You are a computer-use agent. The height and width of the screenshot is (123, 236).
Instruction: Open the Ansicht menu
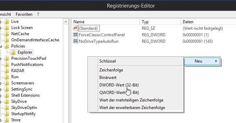pyautogui.click(x=5, y=14)
